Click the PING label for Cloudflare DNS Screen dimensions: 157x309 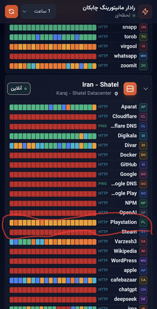(x=103, y=126)
